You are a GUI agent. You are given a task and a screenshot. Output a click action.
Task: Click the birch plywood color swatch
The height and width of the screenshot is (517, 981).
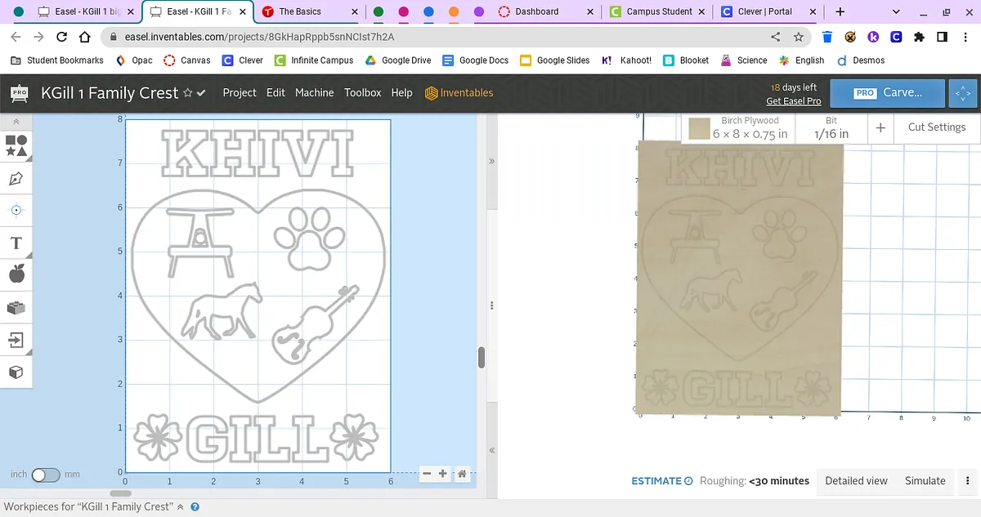699,128
